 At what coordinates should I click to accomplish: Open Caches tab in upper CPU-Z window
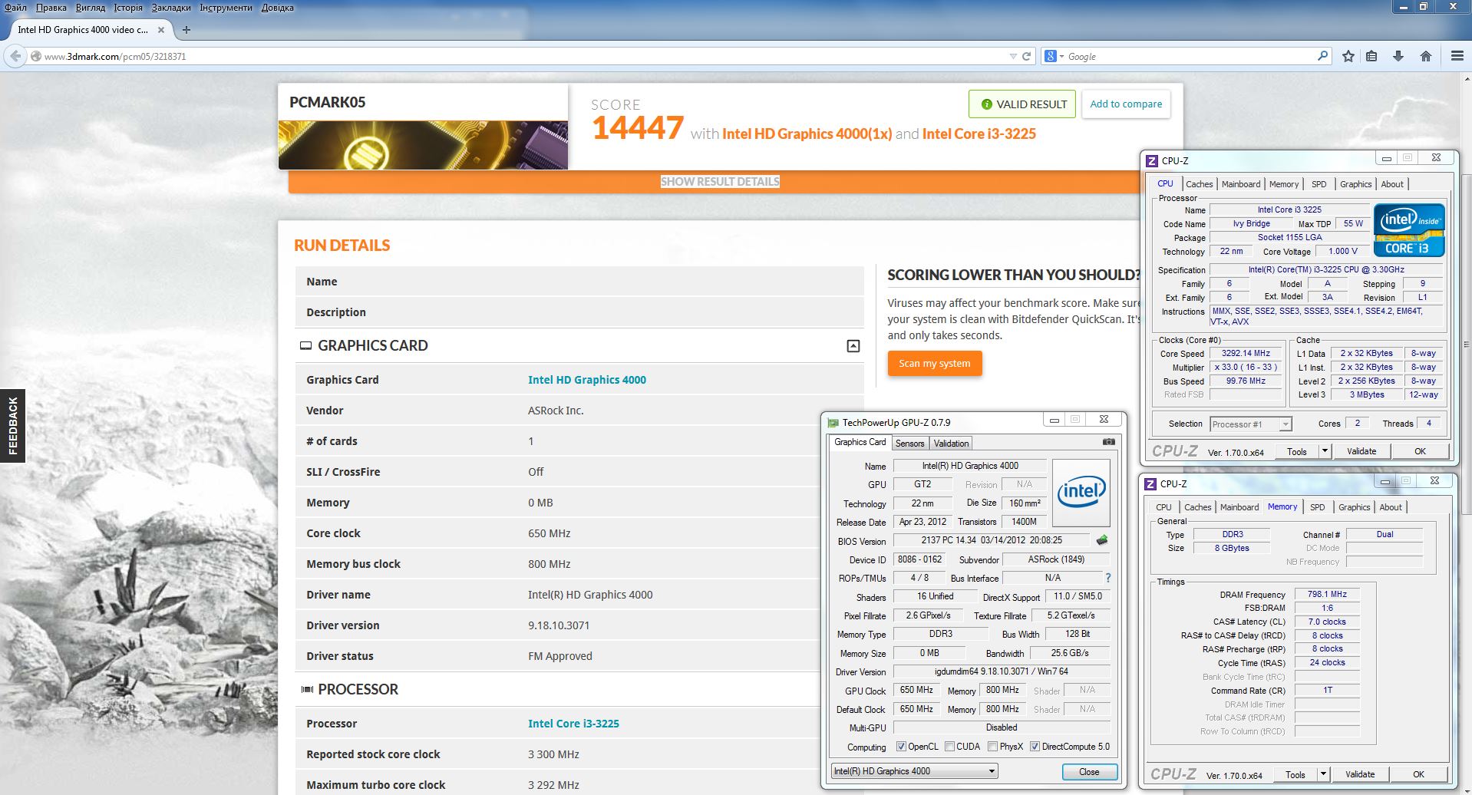[x=1199, y=184]
